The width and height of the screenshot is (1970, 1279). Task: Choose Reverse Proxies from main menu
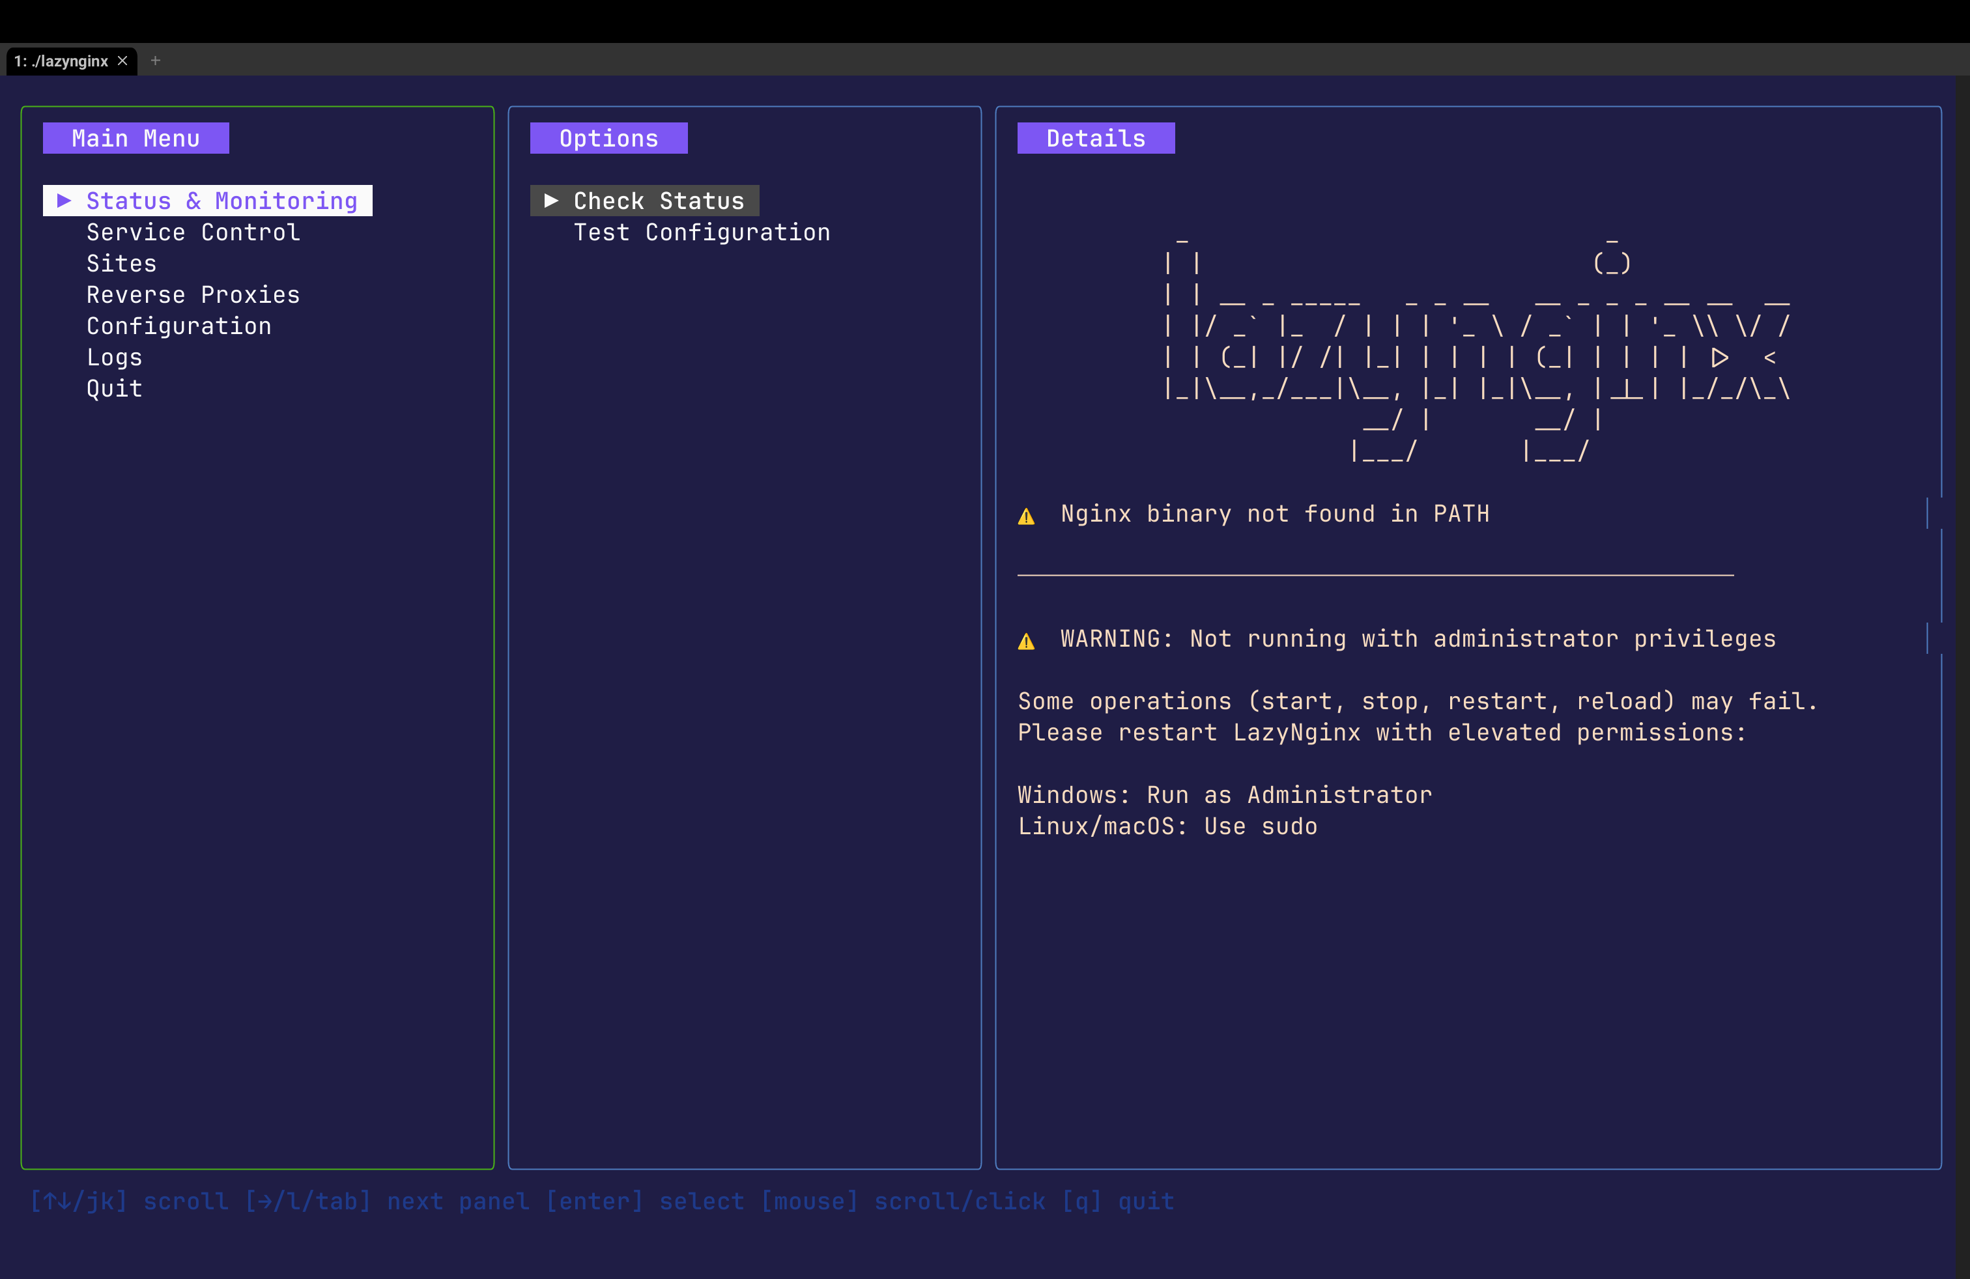193,294
